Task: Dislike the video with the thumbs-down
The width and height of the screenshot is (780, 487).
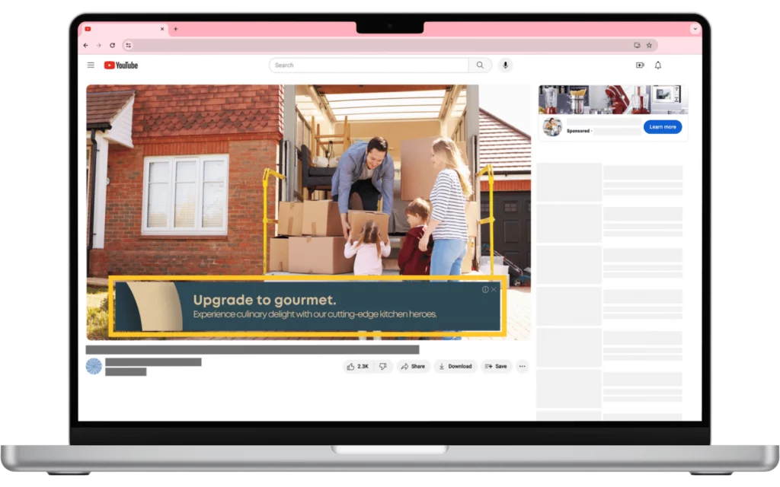Action: click(382, 366)
